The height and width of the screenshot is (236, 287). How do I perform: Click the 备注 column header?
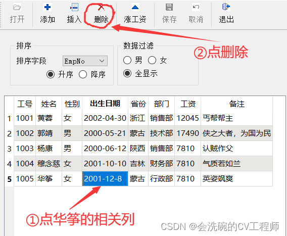click(x=236, y=104)
